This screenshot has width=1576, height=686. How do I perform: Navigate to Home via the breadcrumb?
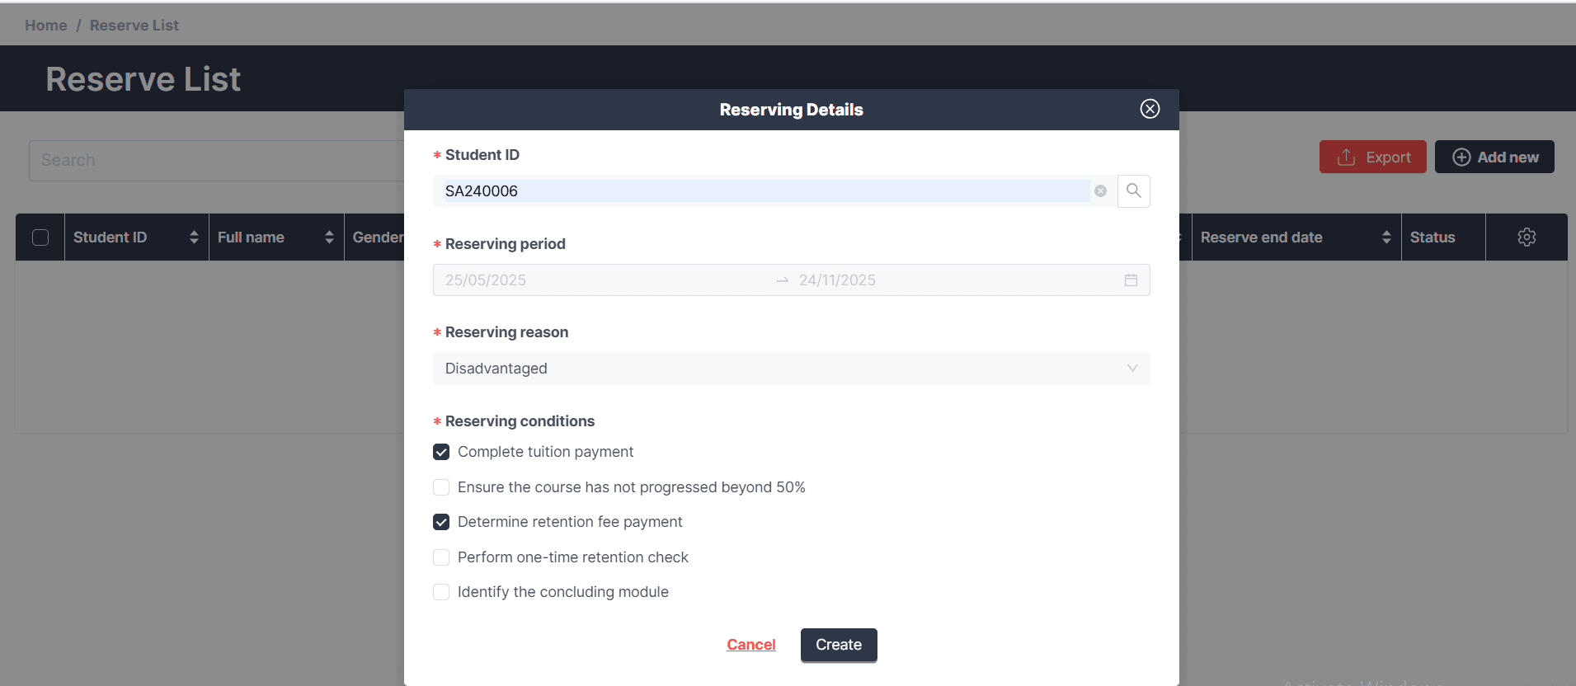click(x=45, y=25)
